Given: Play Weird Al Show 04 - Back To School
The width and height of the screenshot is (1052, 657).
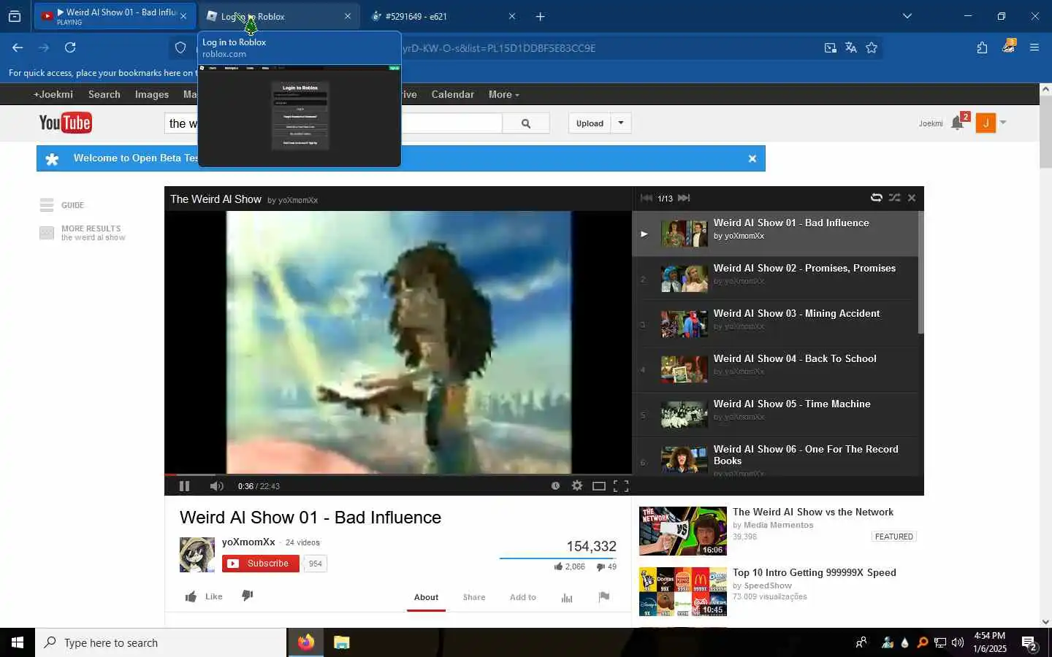Looking at the screenshot, I should click(x=775, y=369).
